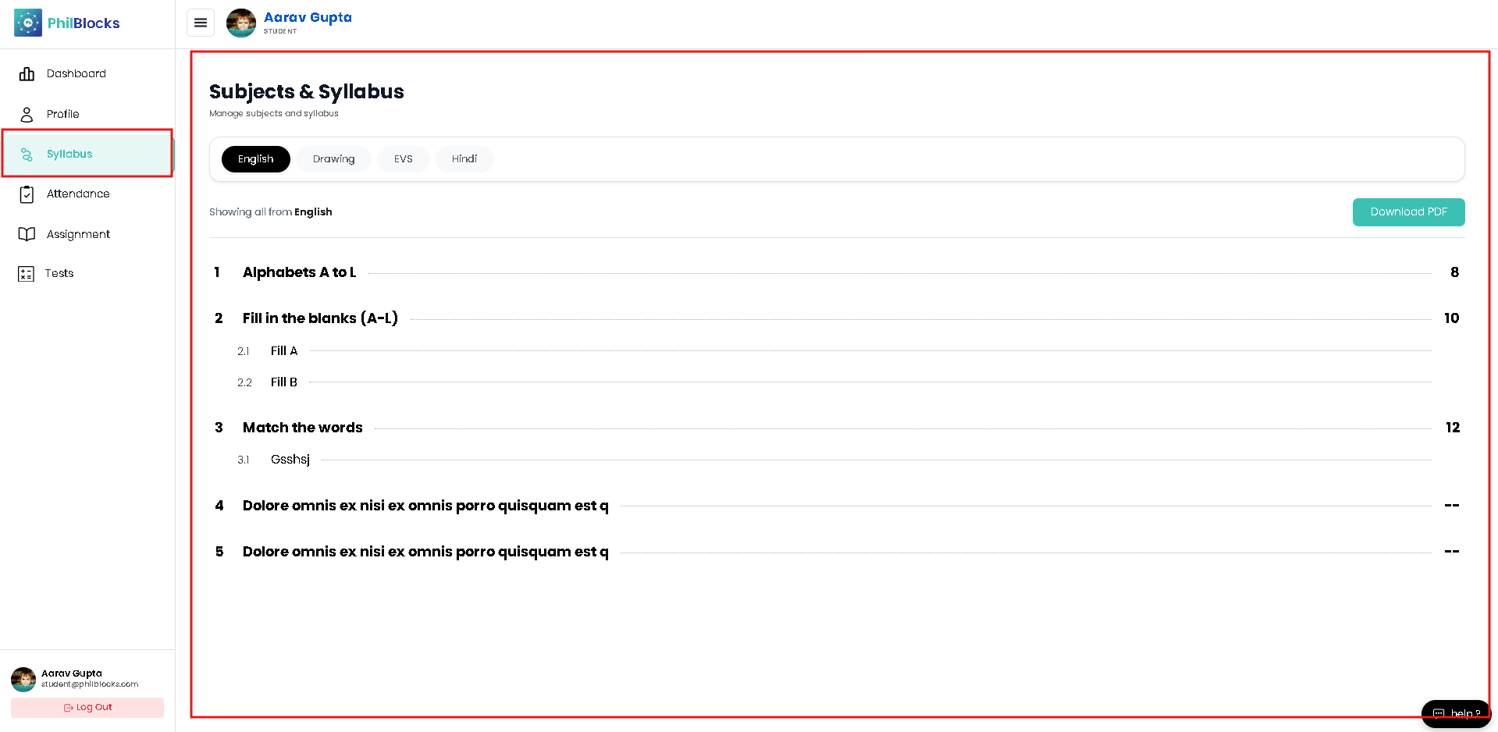
Task: Open the help chat widget
Action: pyautogui.click(x=1457, y=713)
